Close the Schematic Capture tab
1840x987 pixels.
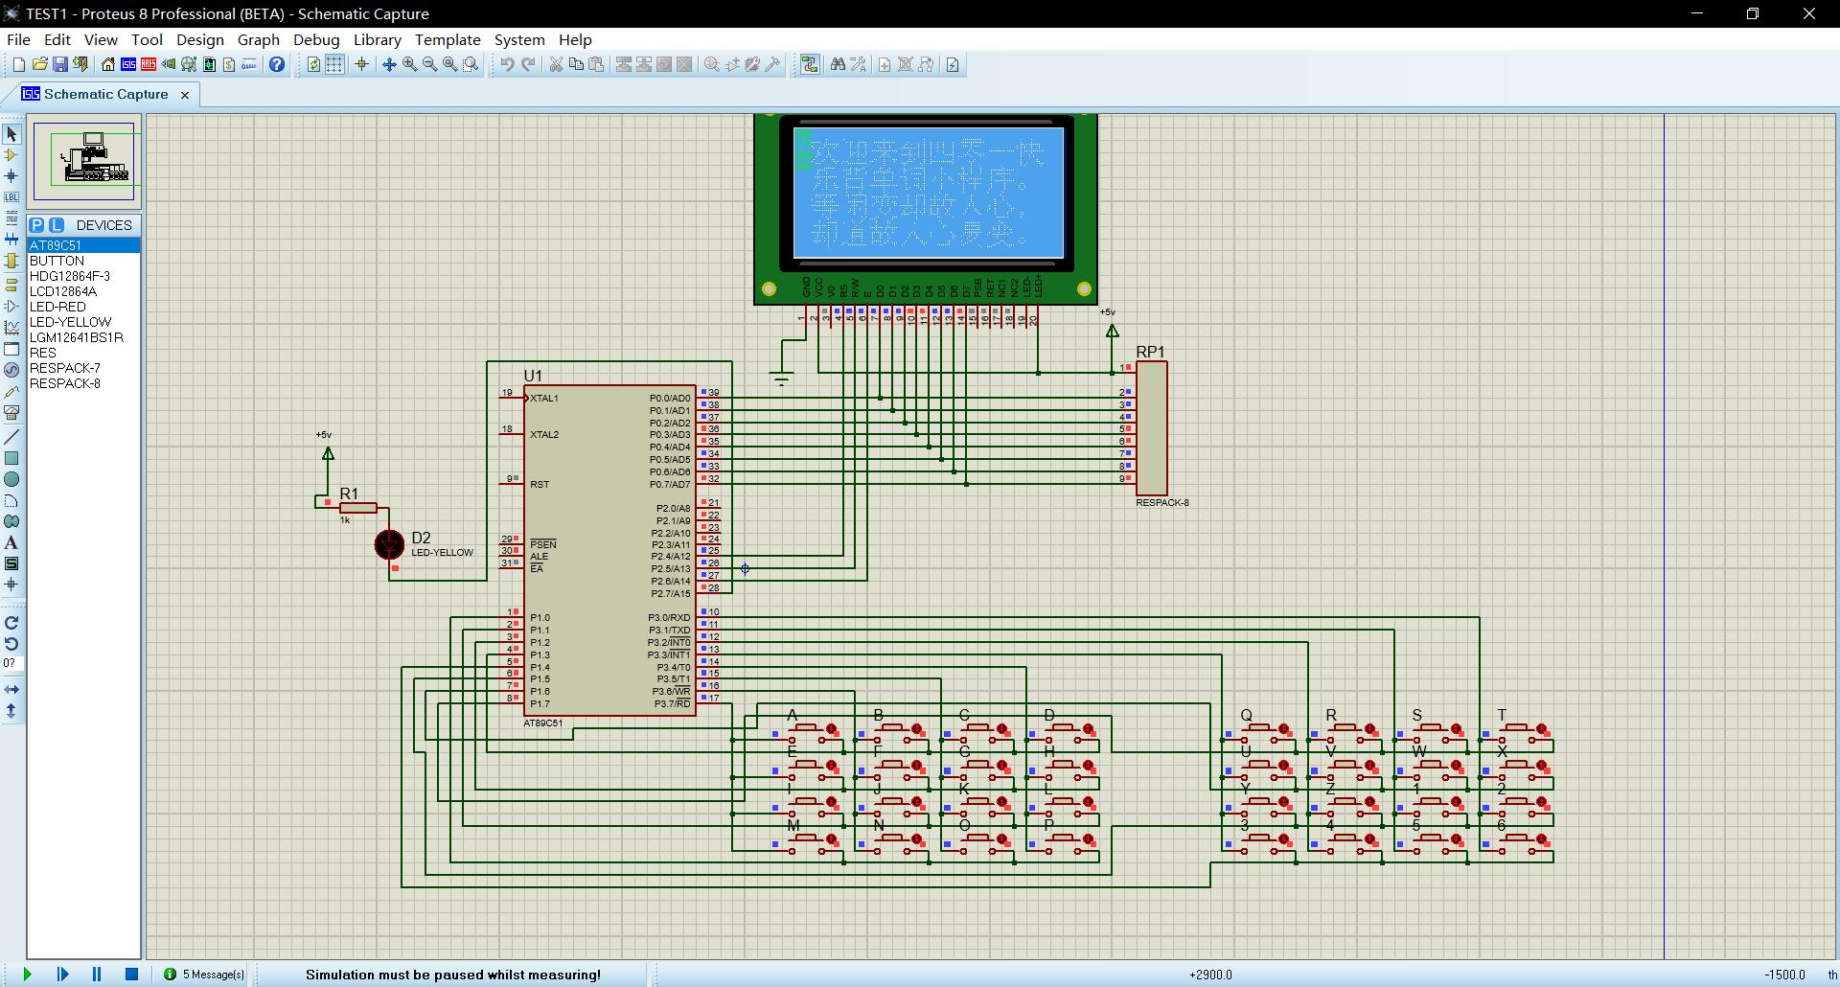(185, 95)
